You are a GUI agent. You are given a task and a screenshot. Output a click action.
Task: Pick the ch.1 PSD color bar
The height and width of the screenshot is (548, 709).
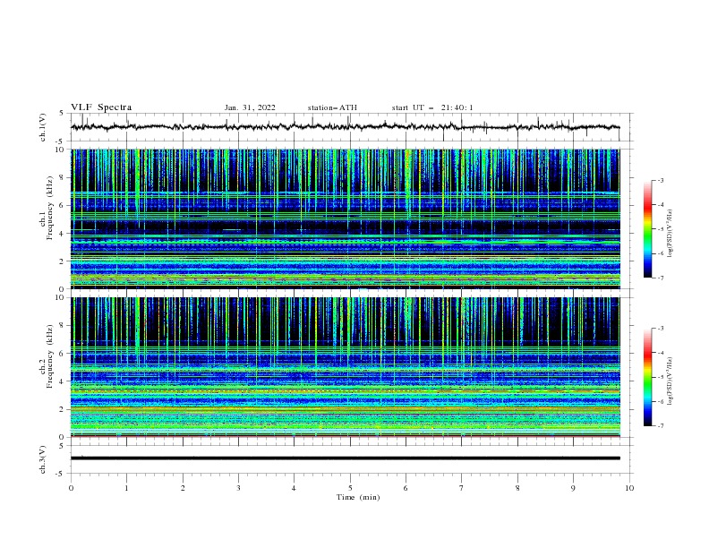pos(647,229)
